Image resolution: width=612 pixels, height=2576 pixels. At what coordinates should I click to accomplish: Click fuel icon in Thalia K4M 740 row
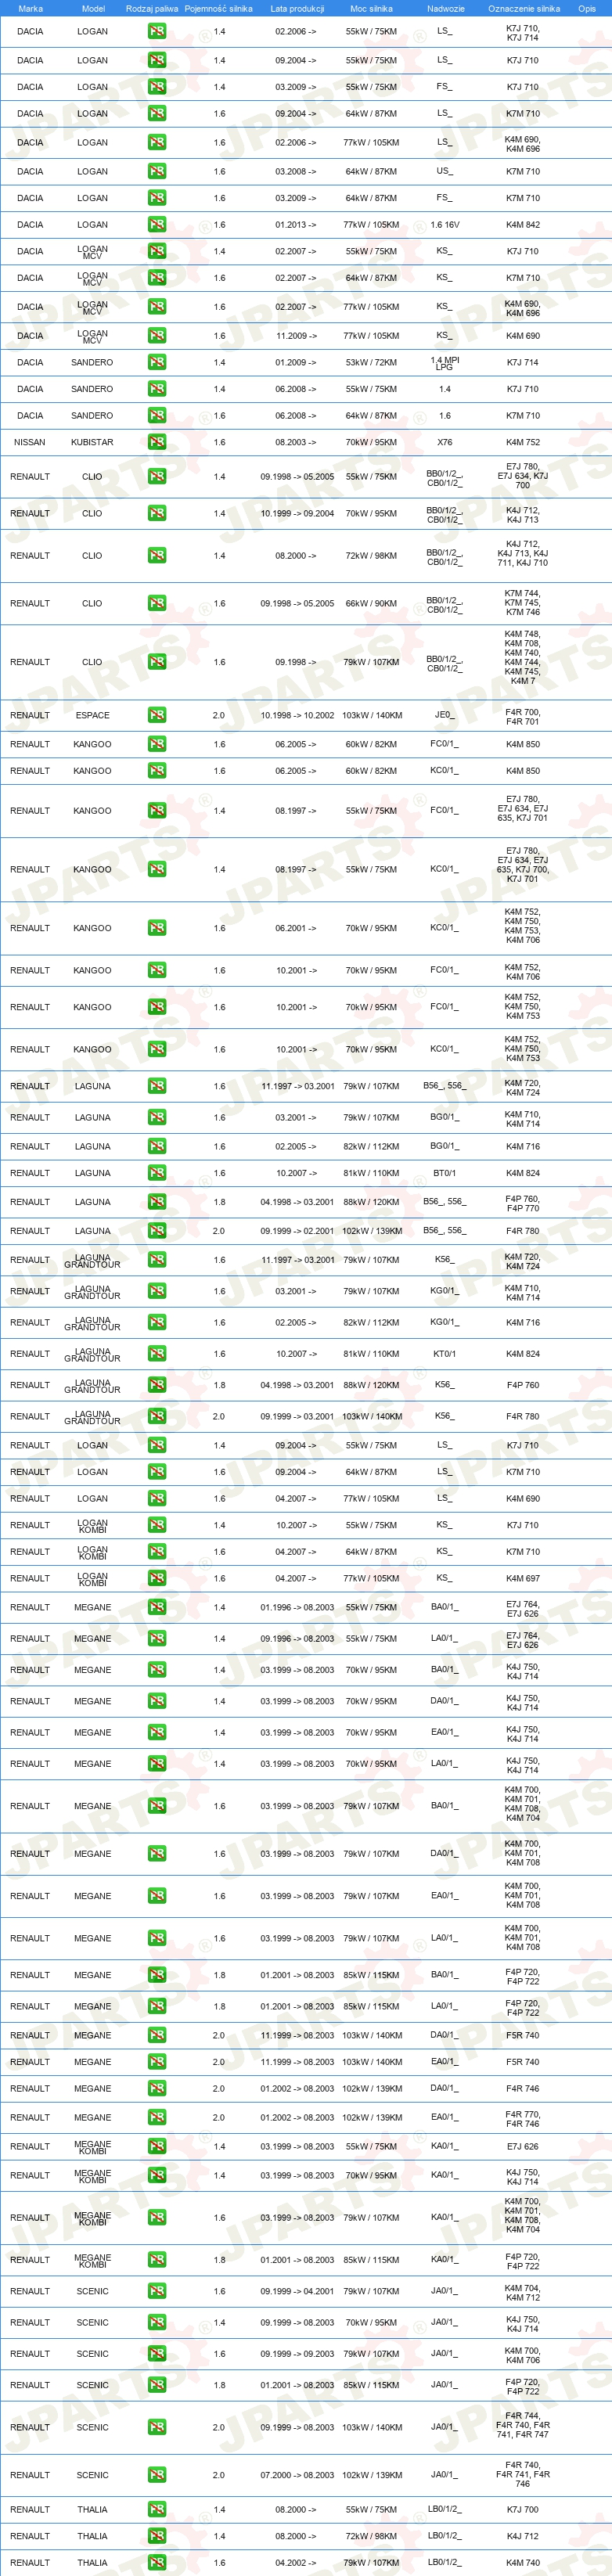[x=157, y=2562]
